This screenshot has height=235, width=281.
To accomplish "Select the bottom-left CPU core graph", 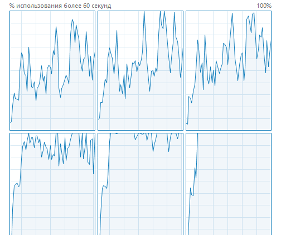I will pyautogui.click(x=52, y=184).
